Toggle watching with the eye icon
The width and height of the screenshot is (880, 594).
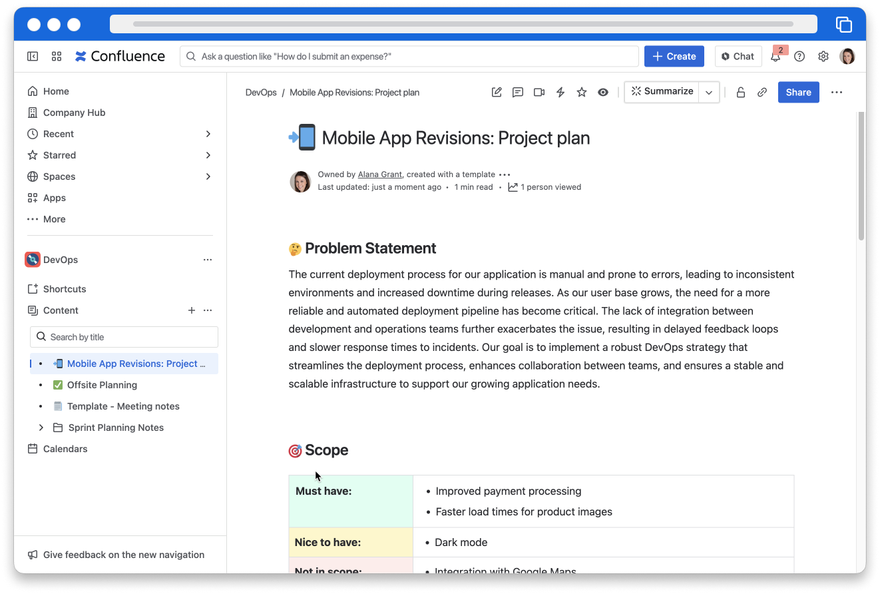pyautogui.click(x=603, y=93)
